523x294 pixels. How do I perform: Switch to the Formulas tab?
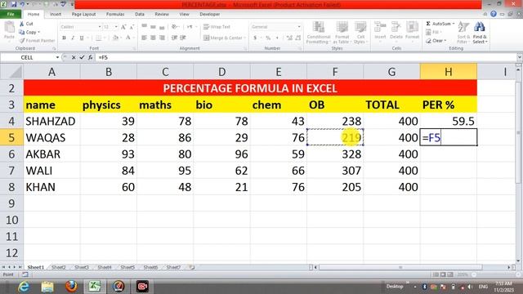[x=115, y=14]
